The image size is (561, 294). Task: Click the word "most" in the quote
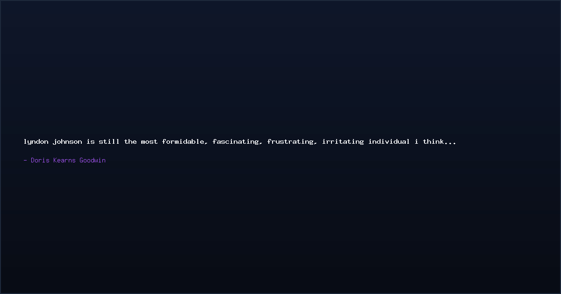tap(149, 141)
